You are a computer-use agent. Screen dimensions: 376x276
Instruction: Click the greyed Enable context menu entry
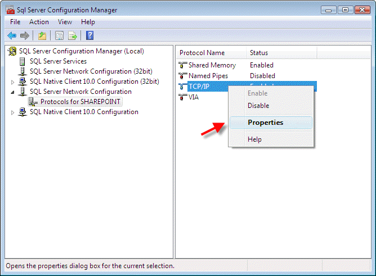[x=271, y=93]
